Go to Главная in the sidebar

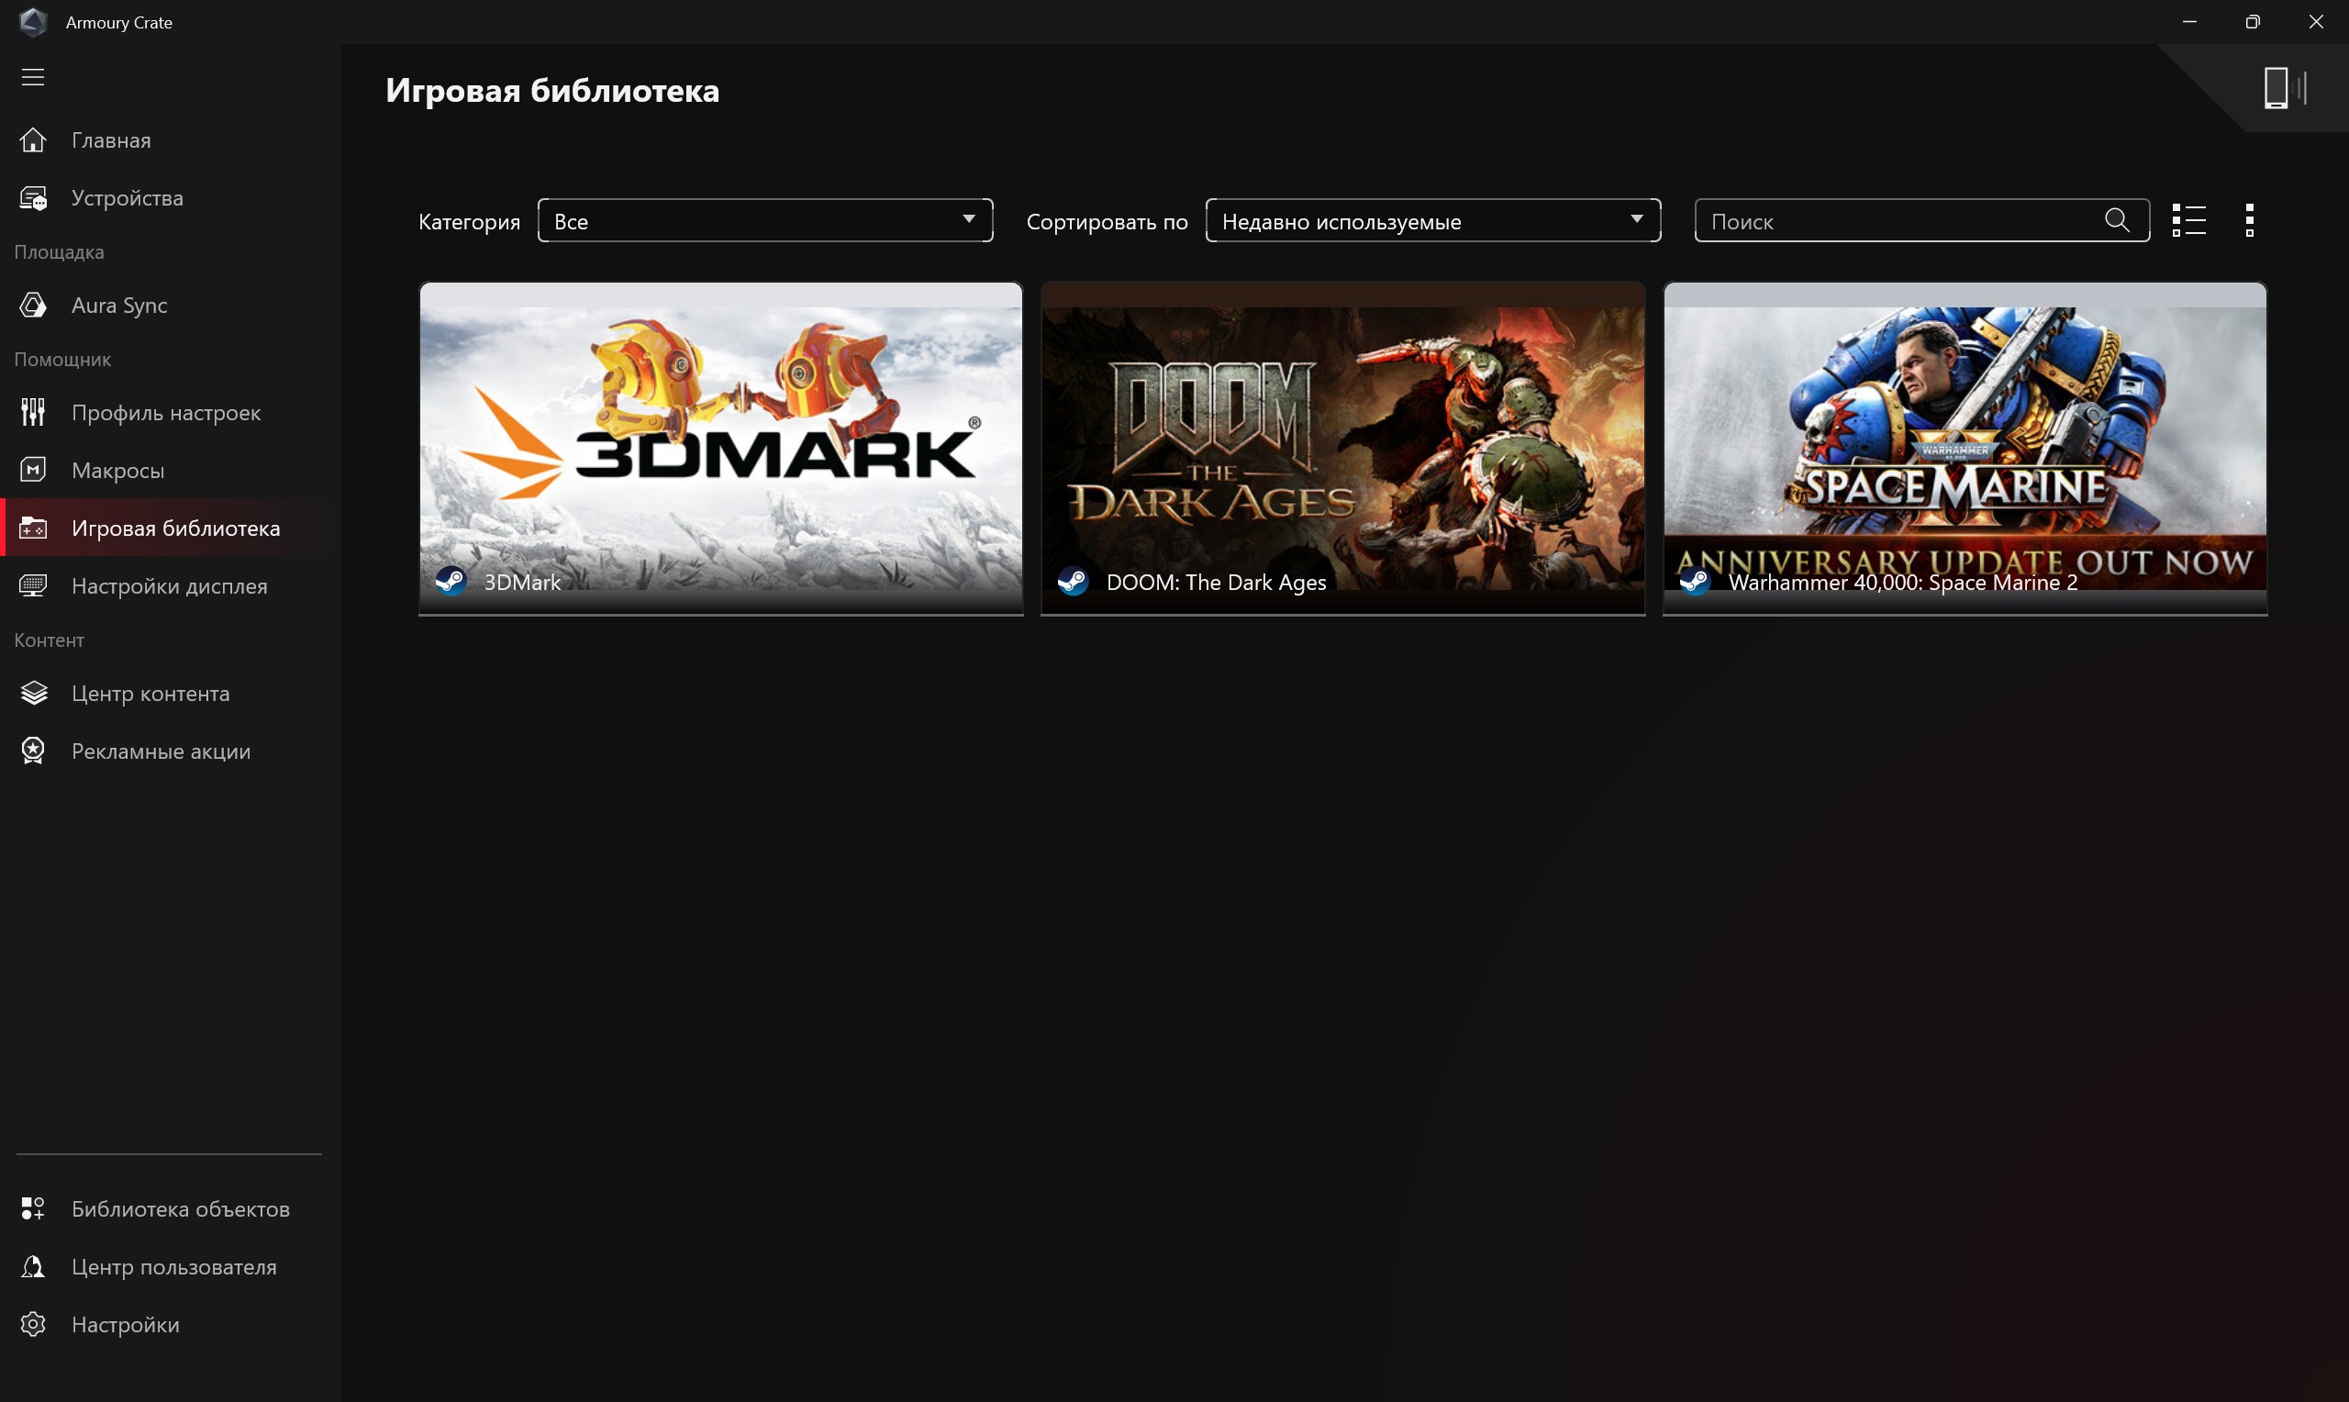pos(170,139)
